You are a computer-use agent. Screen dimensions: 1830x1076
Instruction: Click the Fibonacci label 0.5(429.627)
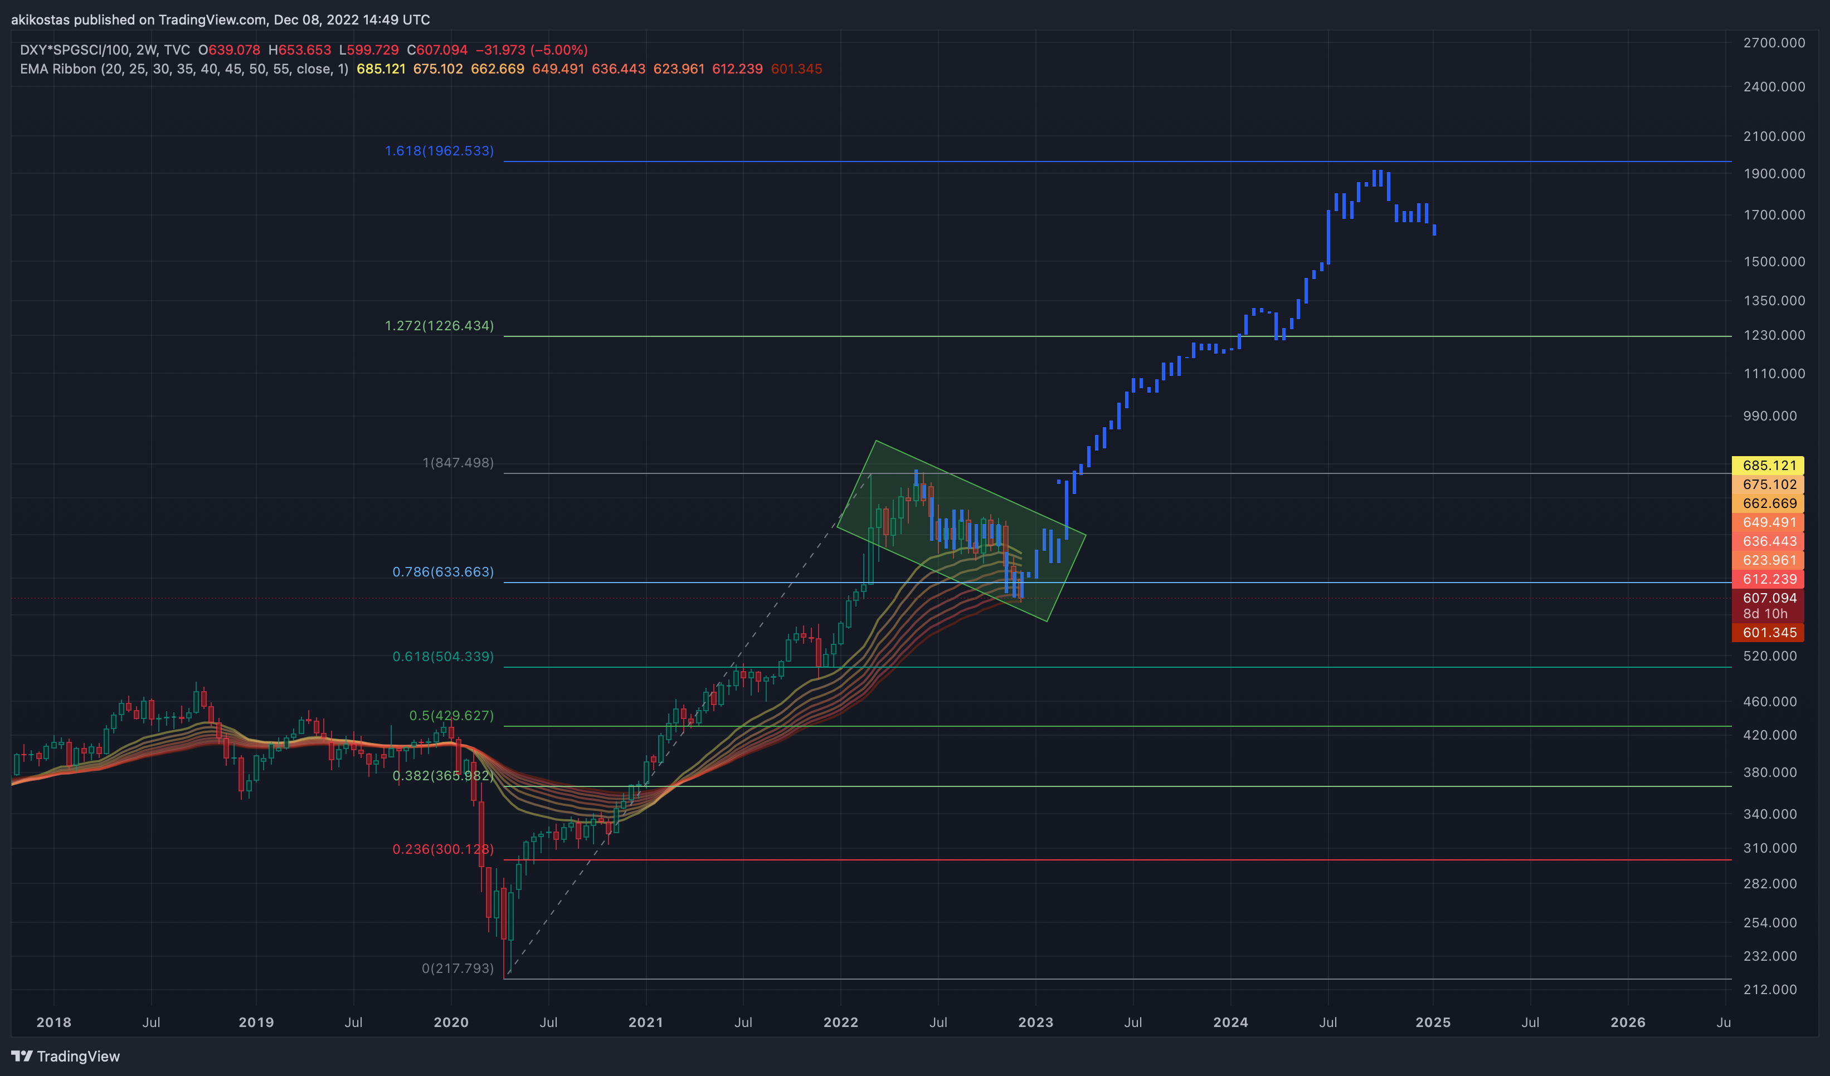pos(452,716)
